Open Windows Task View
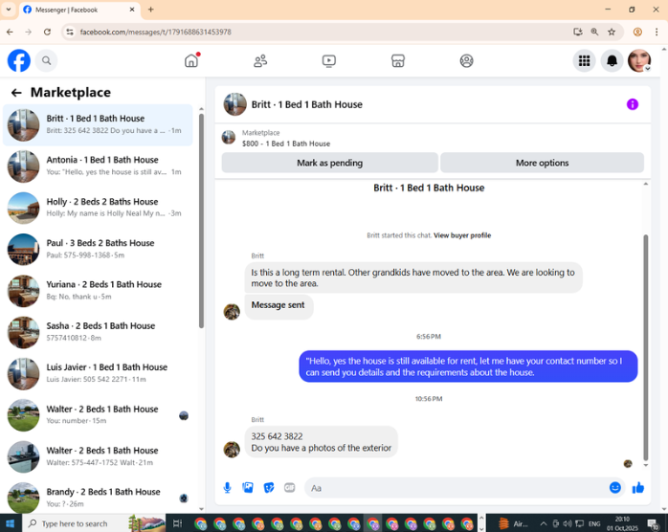This screenshot has width=668, height=532. click(x=177, y=523)
